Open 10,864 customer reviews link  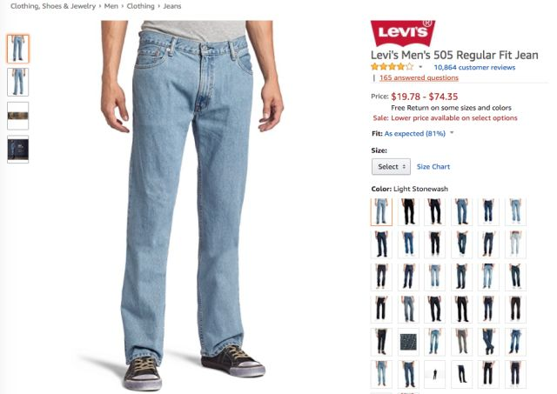point(474,67)
